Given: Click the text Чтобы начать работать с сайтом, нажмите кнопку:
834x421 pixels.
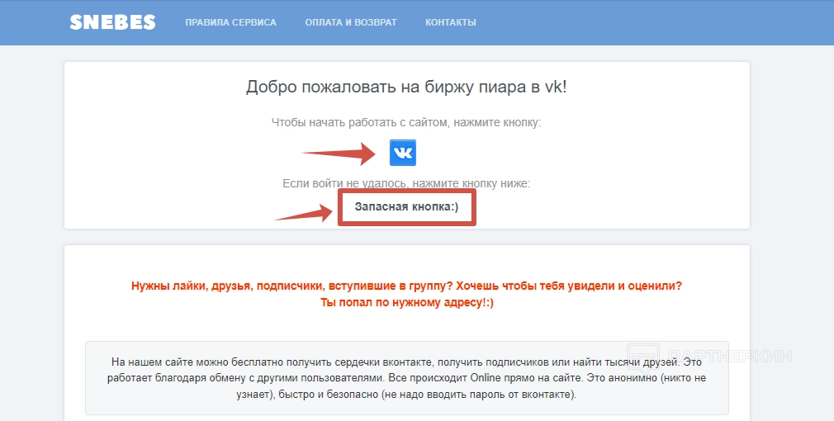Looking at the screenshot, I should click(406, 123).
